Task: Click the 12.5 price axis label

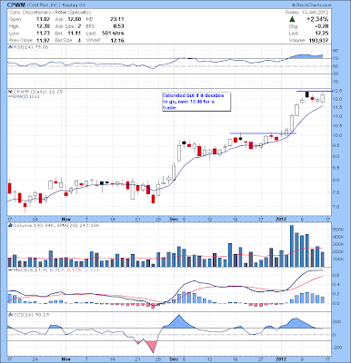Action: (x=338, y=91)
